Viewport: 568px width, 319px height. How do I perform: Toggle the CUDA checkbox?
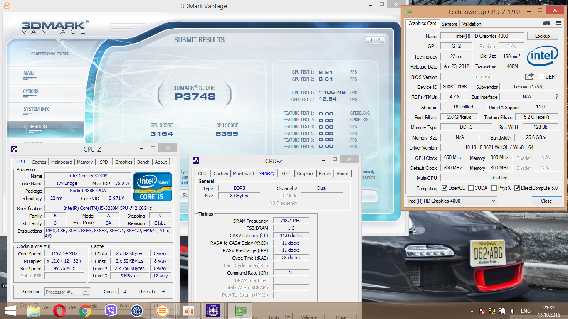(471, 188)
